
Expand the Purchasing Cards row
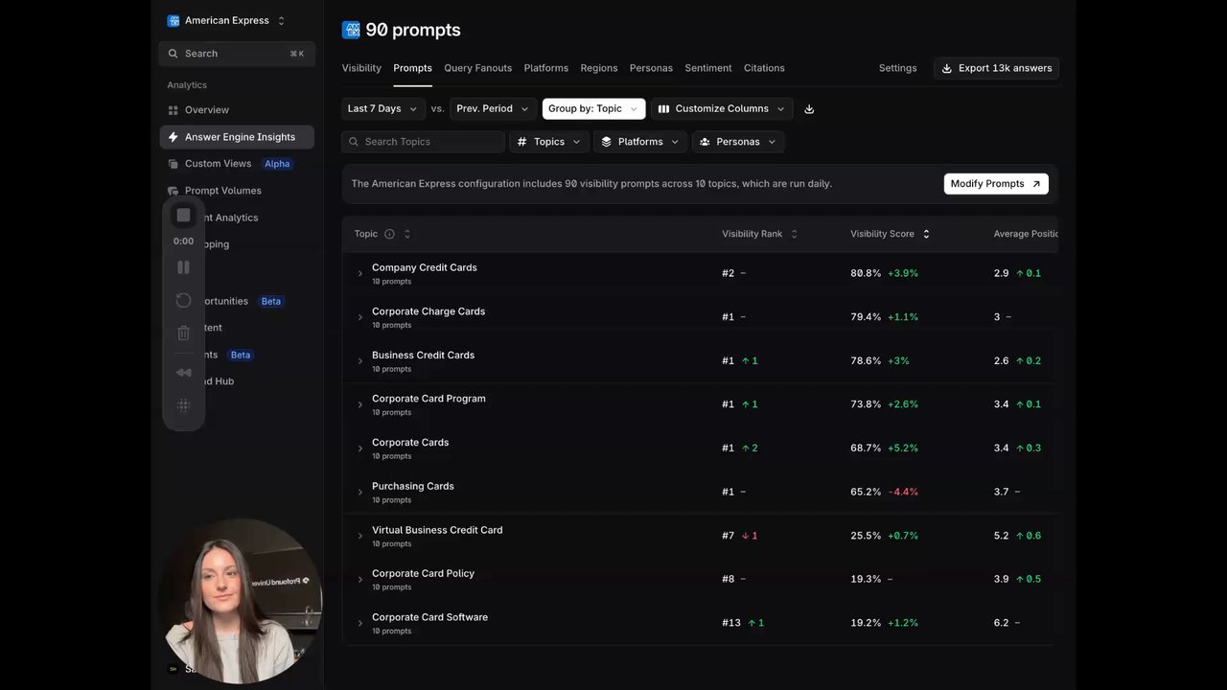[360, 493]
